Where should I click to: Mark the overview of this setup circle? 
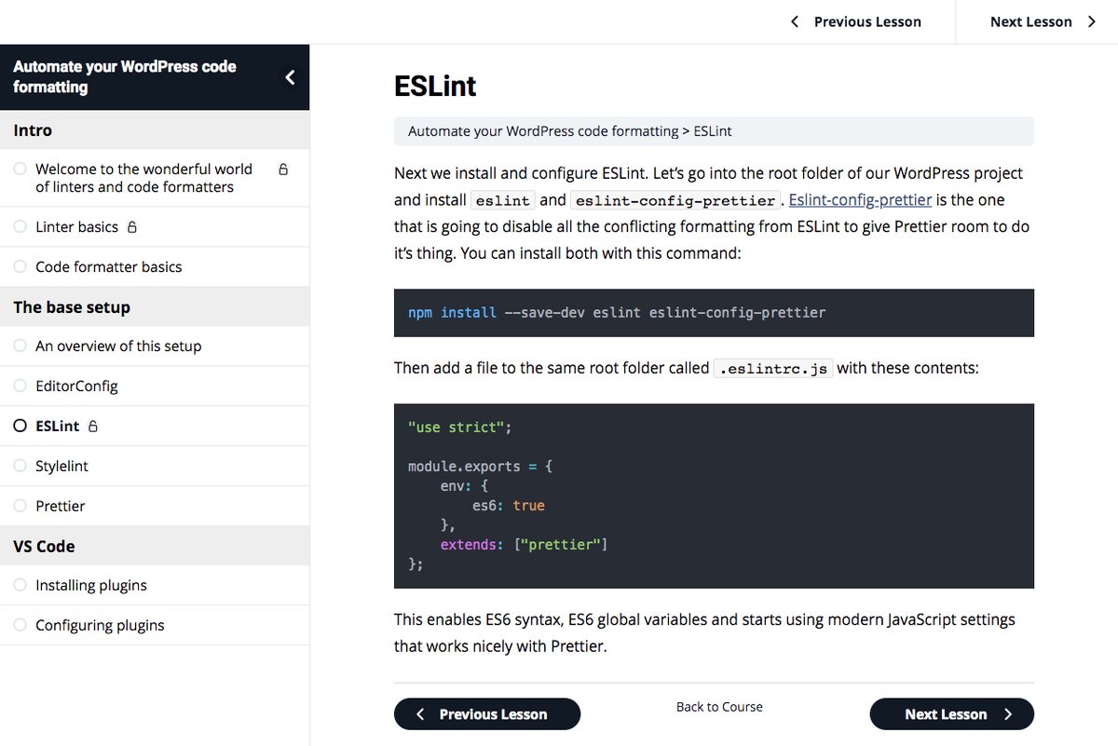[x=20, y=346]
